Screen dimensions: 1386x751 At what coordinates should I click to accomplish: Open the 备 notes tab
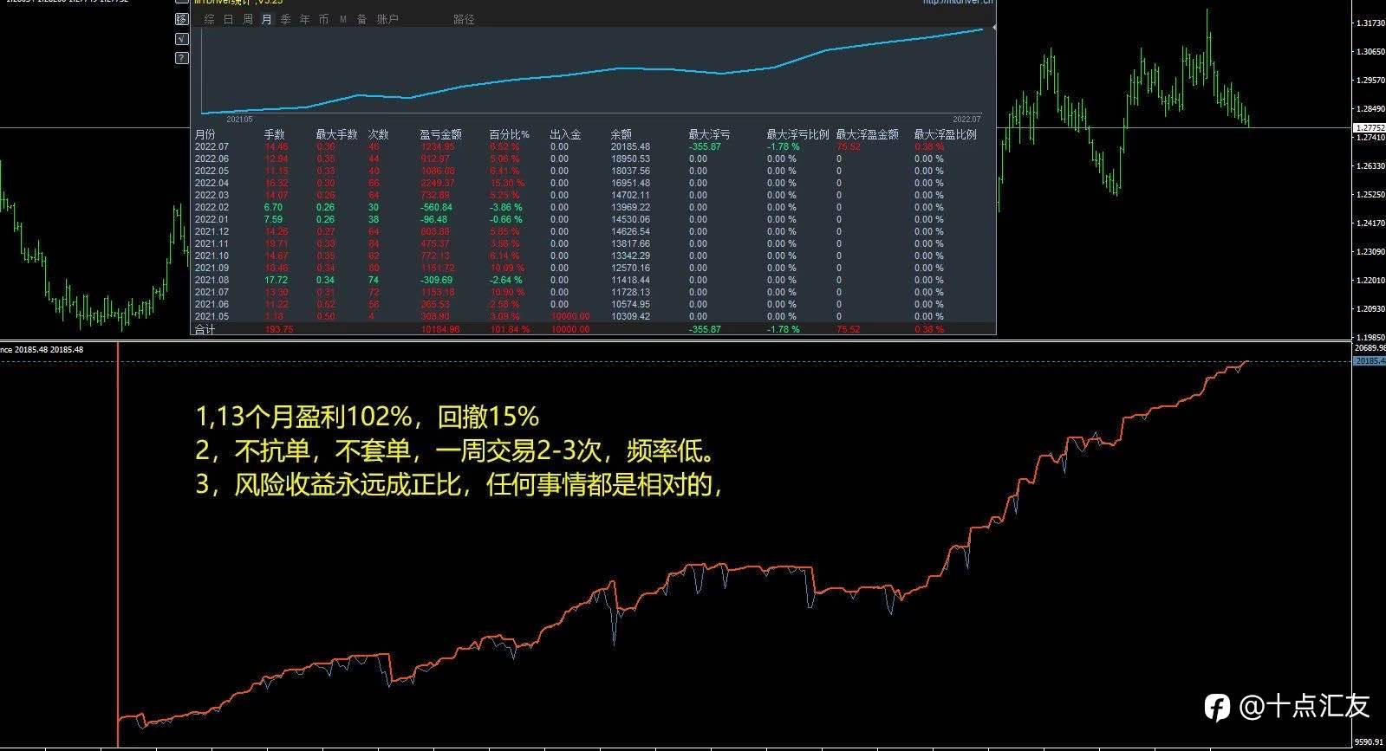click(x=361, y=19)
